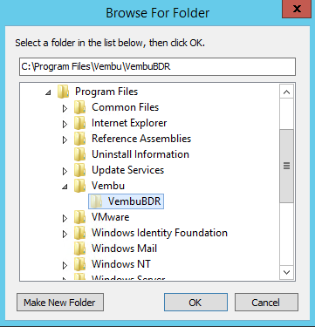Click the VembuBDR folder icon
This screenshot has height=327, width=315.
[x=96, y=201]
